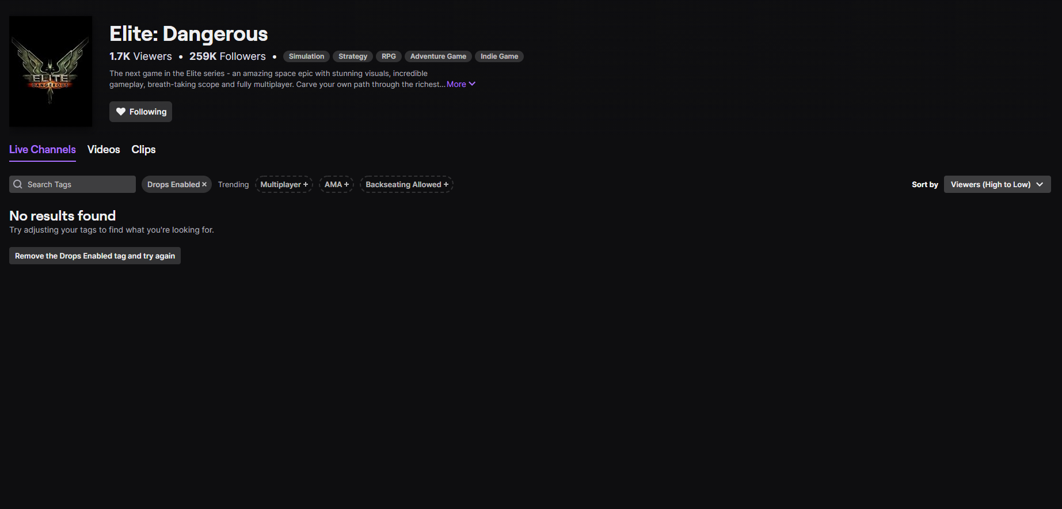Click the Trending label
The width and height of the screenshot is (1062, 509).
click(x=233, y=184)
